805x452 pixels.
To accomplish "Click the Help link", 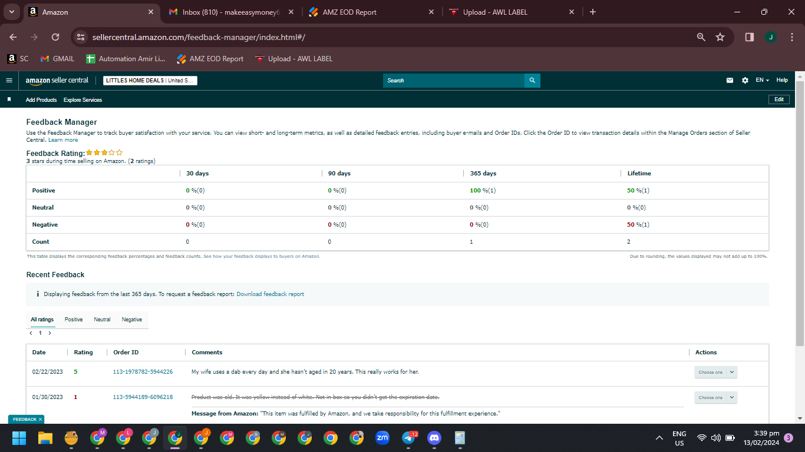I will click(x=782, y=80).
